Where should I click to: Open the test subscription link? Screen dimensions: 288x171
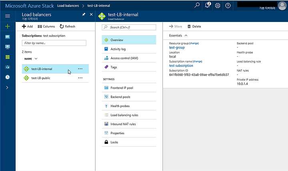(181, 66)
